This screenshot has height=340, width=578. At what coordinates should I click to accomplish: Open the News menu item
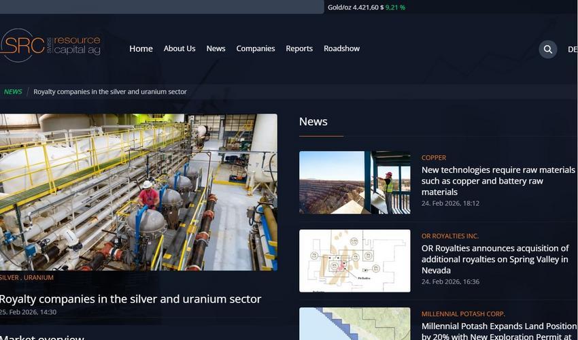(216, 49)
